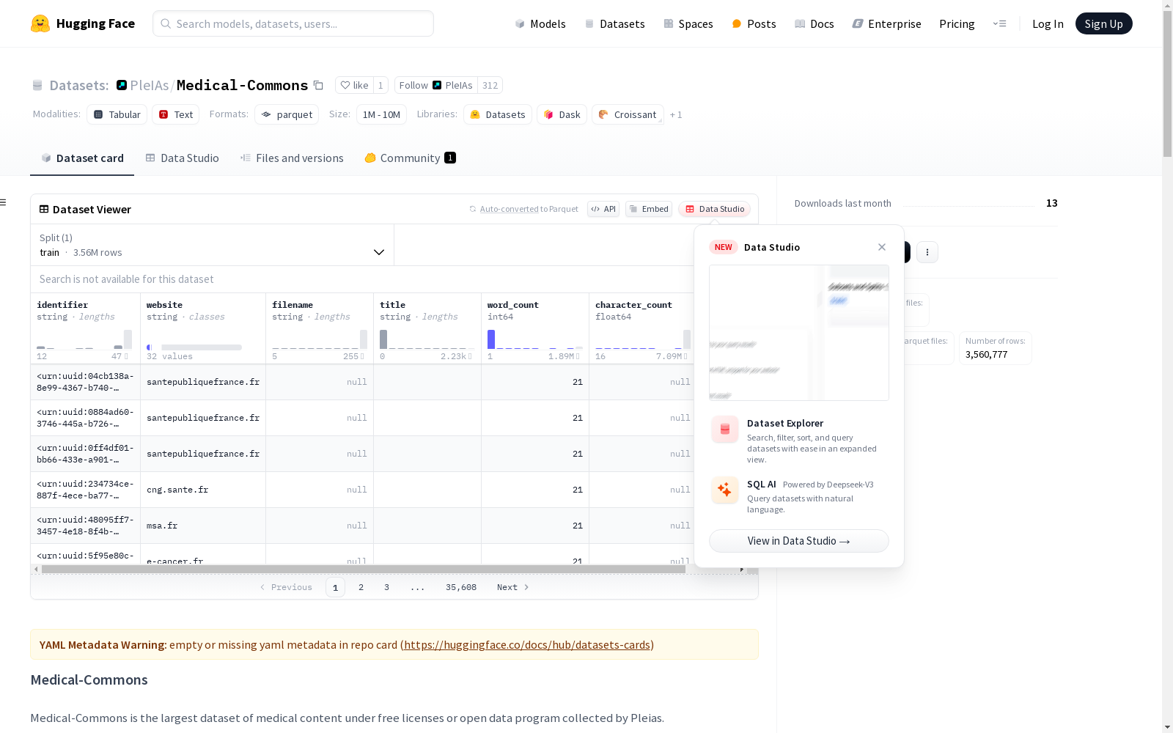The height and width of the screenshot is (733, 1173).
Task: Select the Text modality tag
Action: (x=176, y=114)
